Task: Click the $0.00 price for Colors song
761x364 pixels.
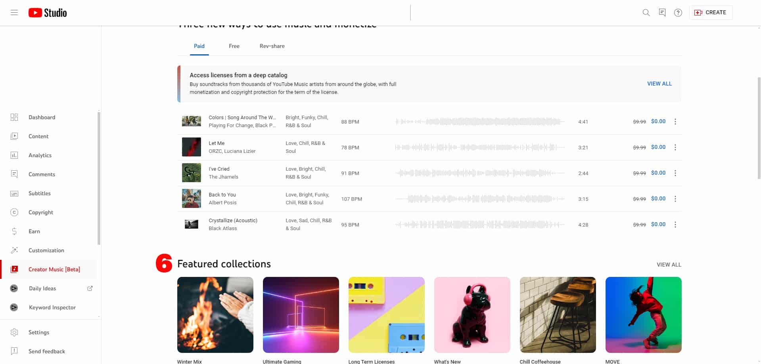Action: [658, 122]
